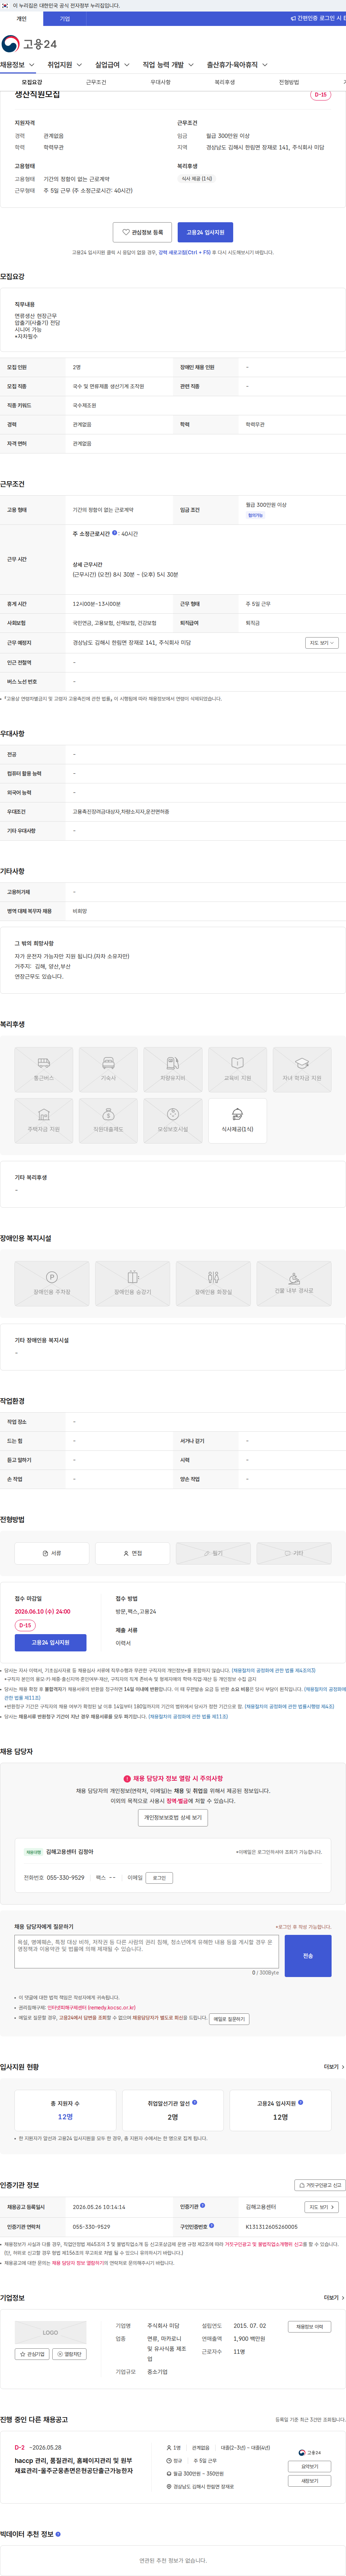Click the 고용24 입사지원자 info icon
Screen dimensions: 346x2576
(300, 2102)
